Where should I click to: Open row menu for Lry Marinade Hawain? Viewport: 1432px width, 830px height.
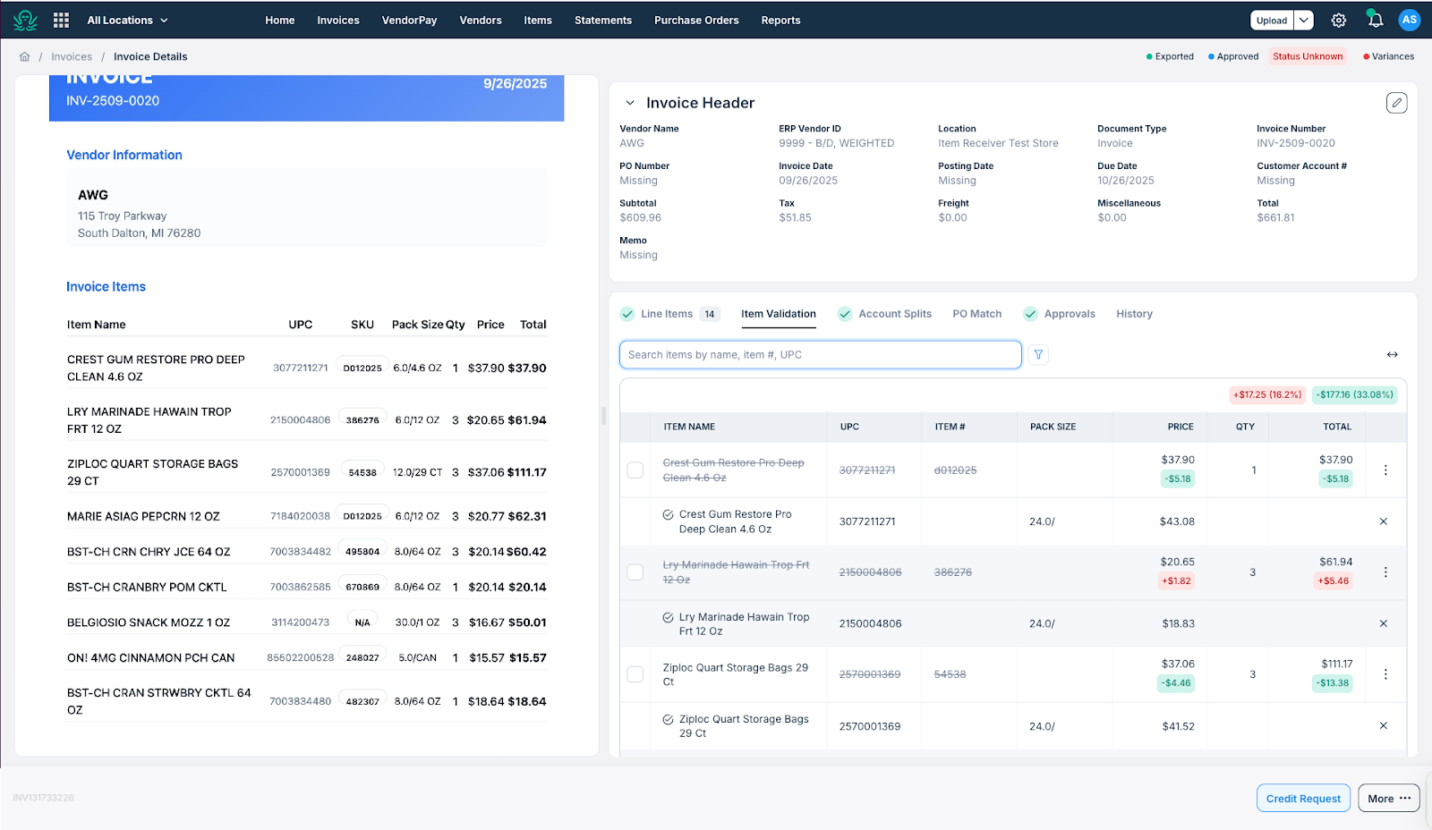pyautogui.click(x=1385, y=572)
